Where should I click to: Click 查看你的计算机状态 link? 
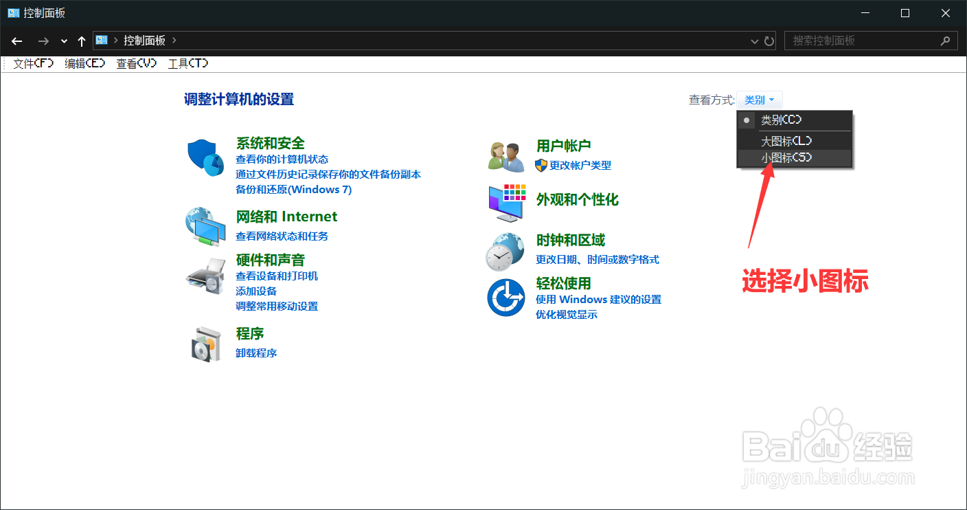click(282, 159)
